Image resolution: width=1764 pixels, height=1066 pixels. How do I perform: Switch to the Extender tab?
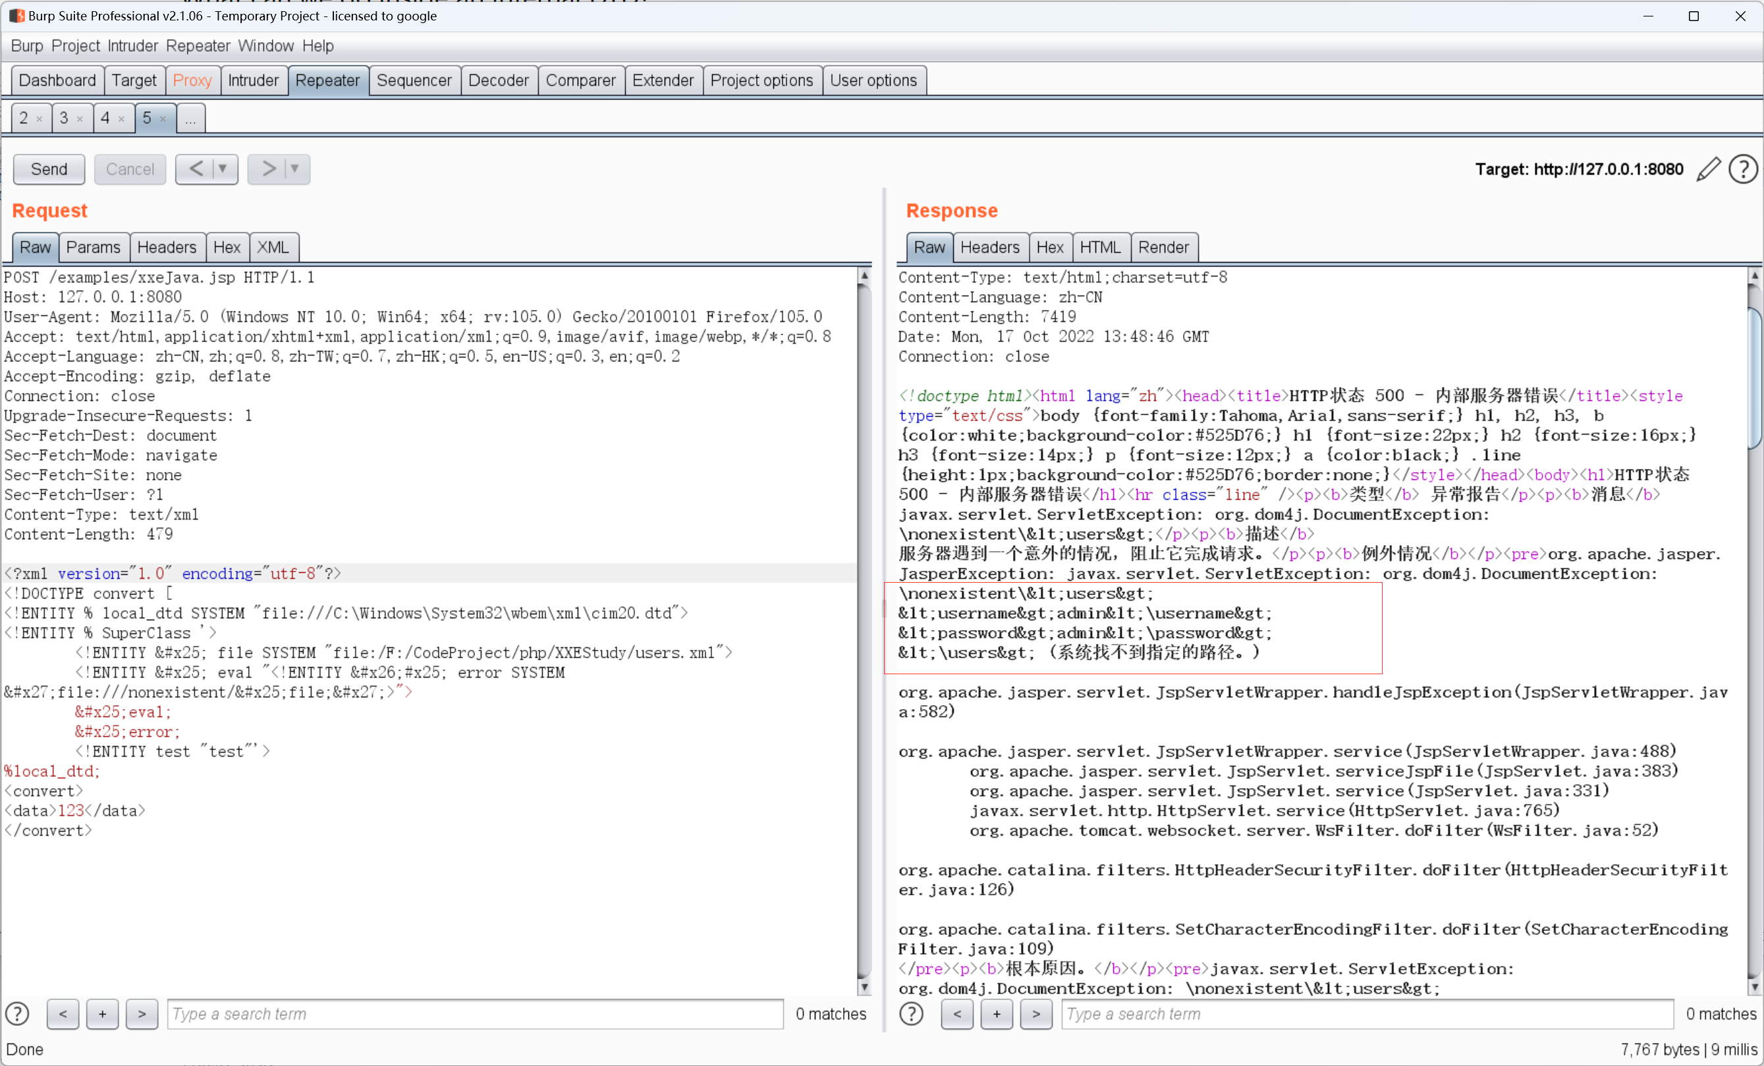point(663,80)
